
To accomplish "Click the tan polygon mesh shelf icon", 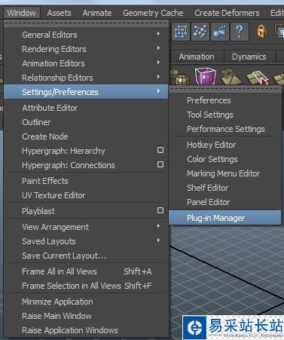I will pos(231,77).
